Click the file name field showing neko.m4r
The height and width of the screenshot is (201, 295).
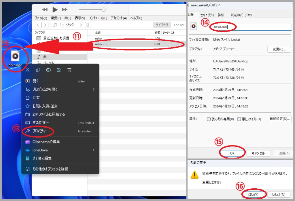click(252, 27)
